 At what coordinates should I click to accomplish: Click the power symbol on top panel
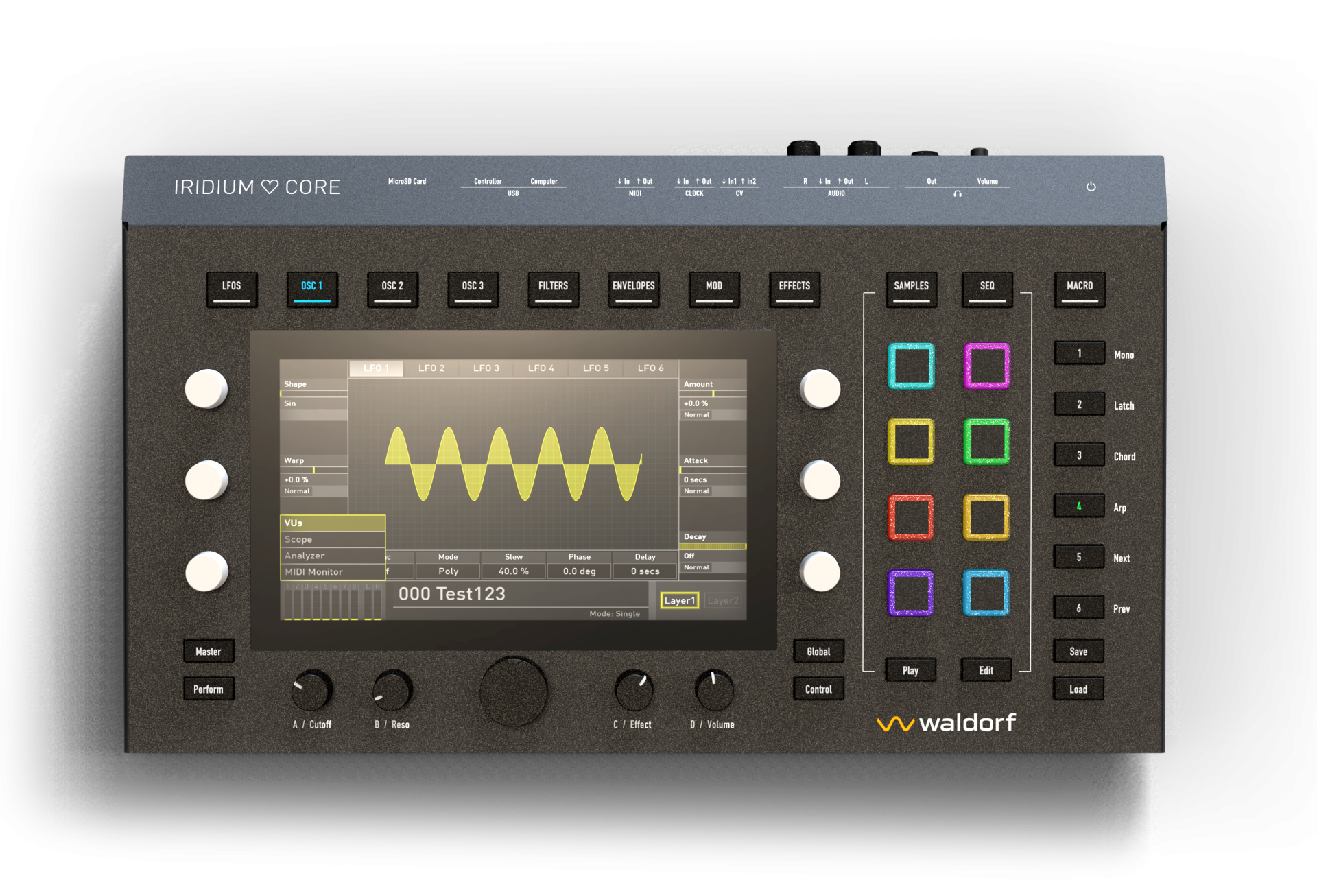1091,187
